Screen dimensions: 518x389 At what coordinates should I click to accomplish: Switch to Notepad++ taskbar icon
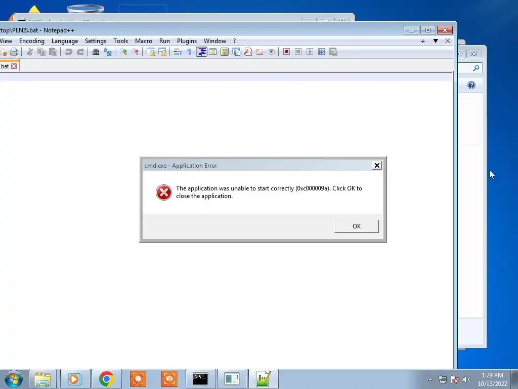click(x=263, y=379)
